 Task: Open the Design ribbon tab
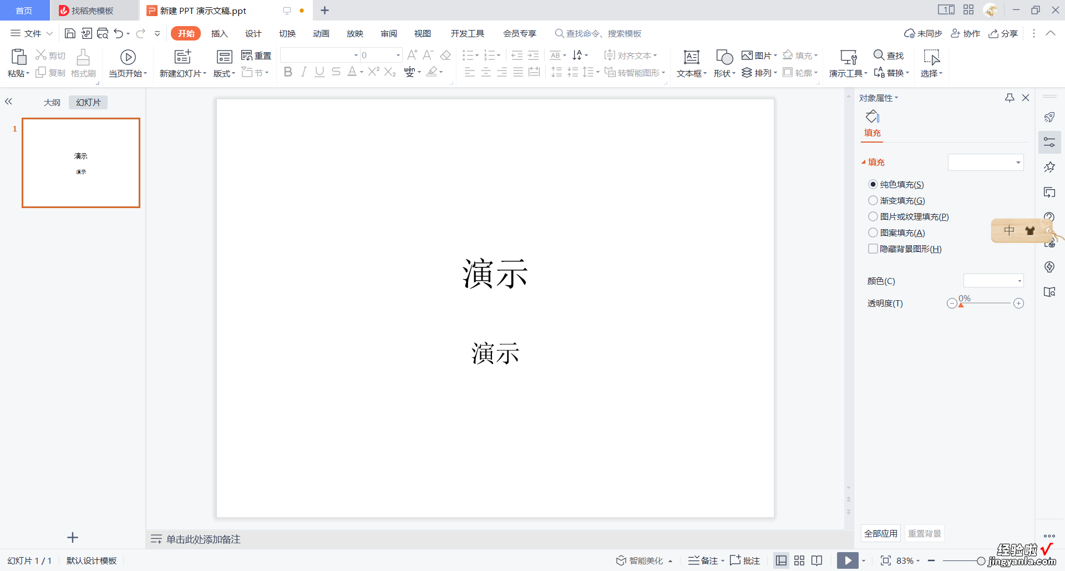click(x=253, y=33)
